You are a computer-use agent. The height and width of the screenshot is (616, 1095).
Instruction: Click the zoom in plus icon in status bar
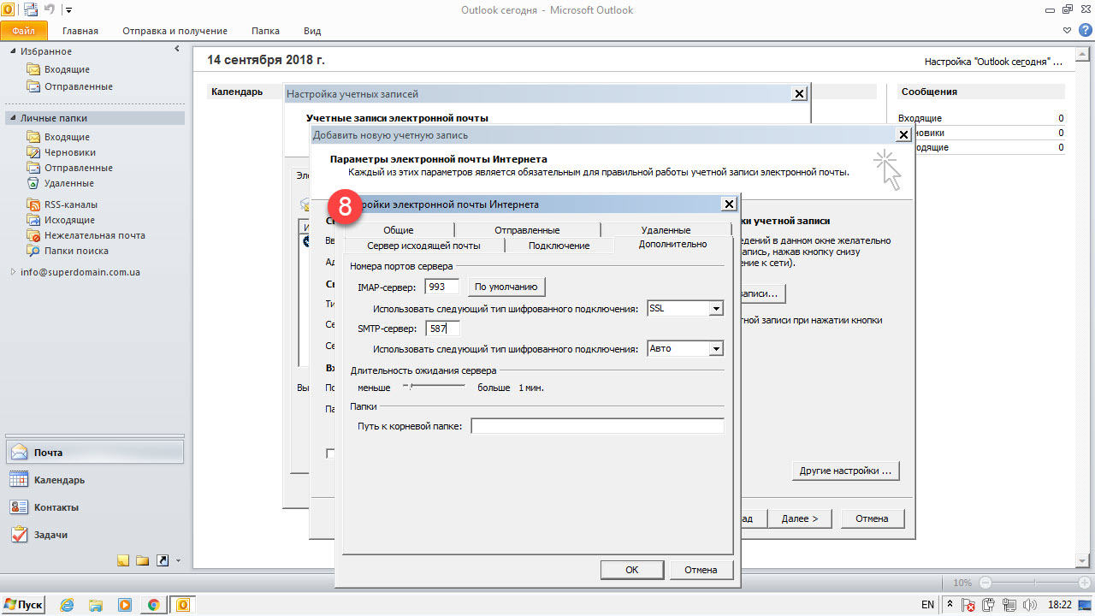pyautogui.click(x=1085, y=582)
